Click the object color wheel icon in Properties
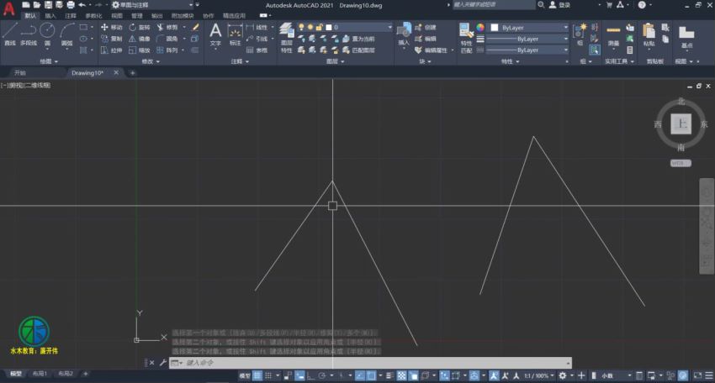 (480, 28)
